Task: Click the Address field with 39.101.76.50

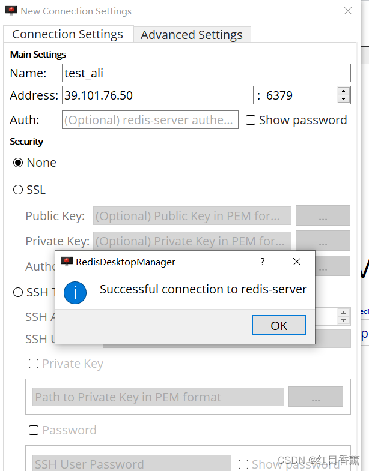Action: (157, 95)
